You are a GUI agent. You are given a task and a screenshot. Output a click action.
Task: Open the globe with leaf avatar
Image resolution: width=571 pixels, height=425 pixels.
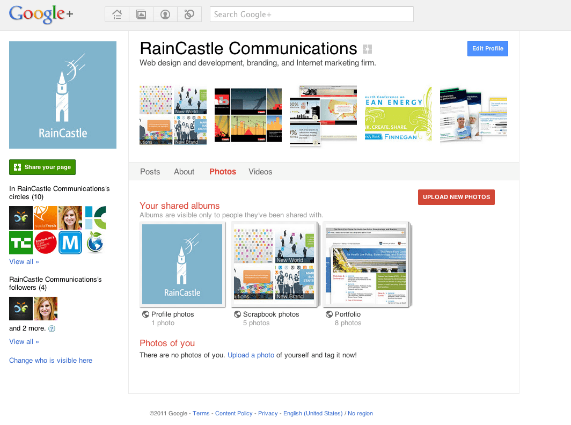(x=95, y=243)
